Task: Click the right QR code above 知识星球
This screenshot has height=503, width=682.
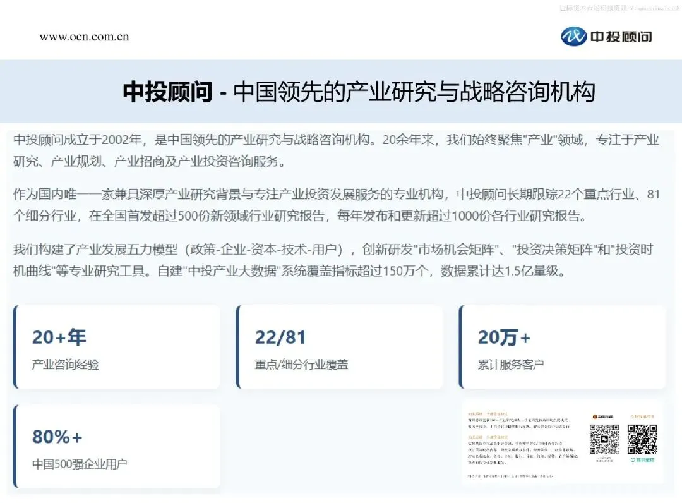Action: point(642,439)
